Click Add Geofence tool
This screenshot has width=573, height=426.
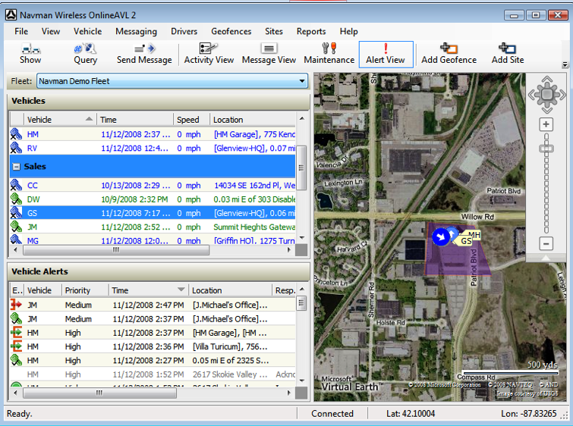(449, 54)
